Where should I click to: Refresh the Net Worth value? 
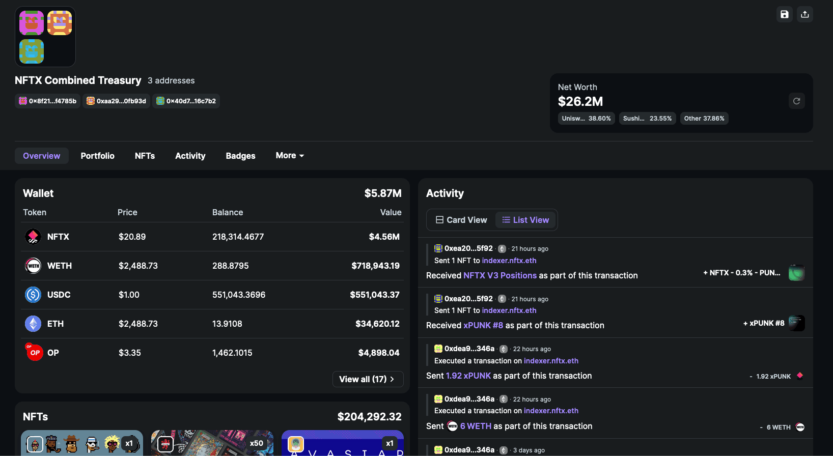coord(796,101)
